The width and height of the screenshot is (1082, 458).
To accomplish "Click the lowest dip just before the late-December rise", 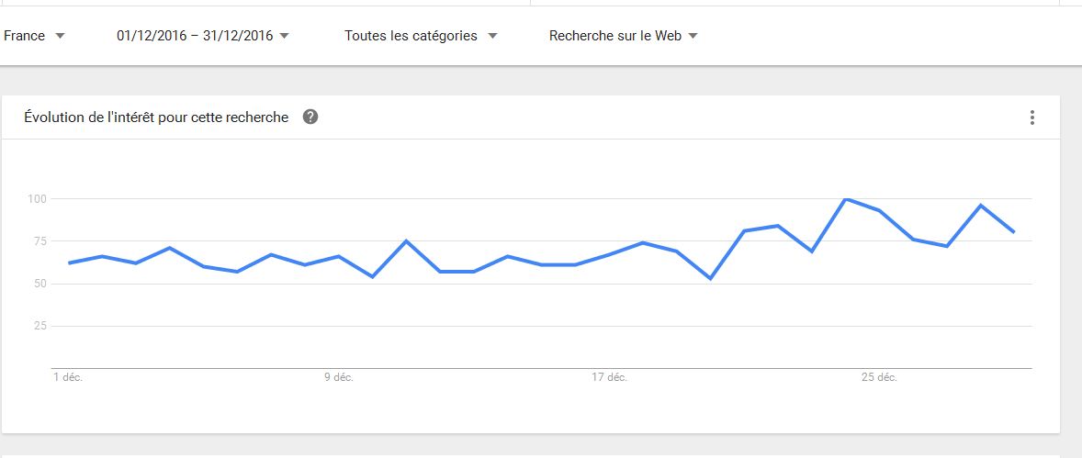I will pyautogui.click(x=711, y=278).
